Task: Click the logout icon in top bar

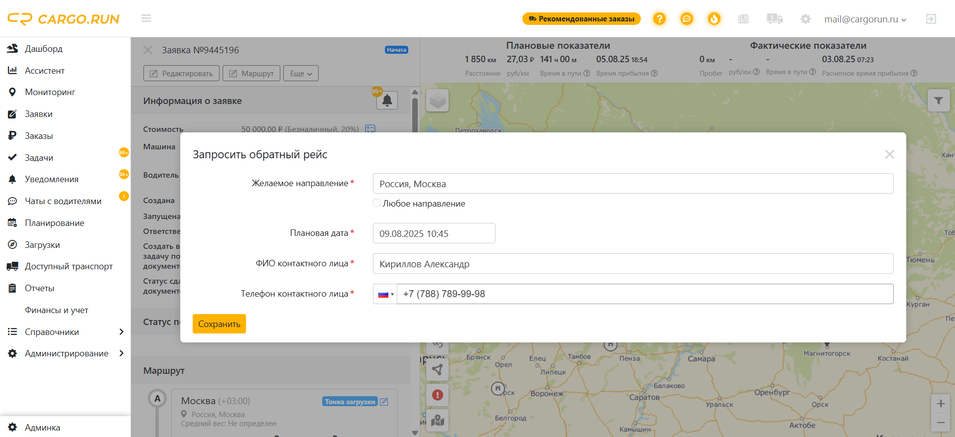Action: point(931,19)
